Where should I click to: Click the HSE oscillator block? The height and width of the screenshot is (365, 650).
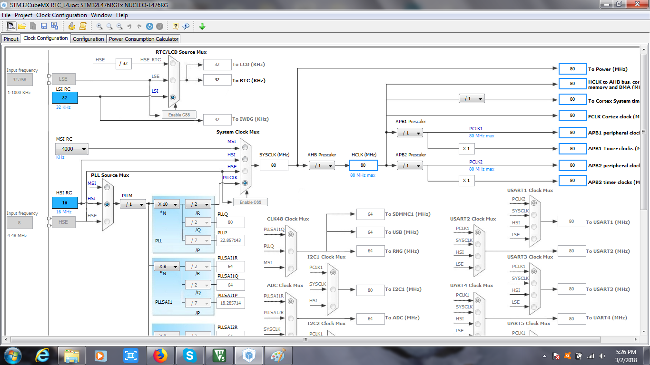(x=63, y=222)
